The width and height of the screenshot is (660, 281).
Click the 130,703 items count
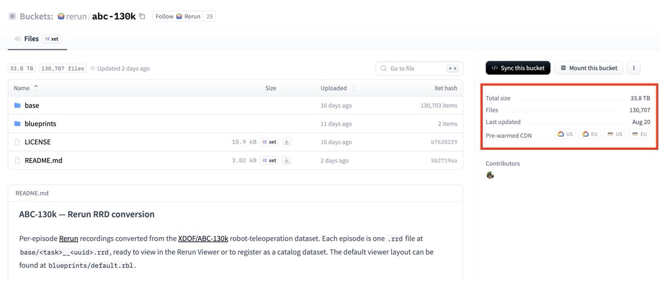pyautogui.click(x=439, y=105)
